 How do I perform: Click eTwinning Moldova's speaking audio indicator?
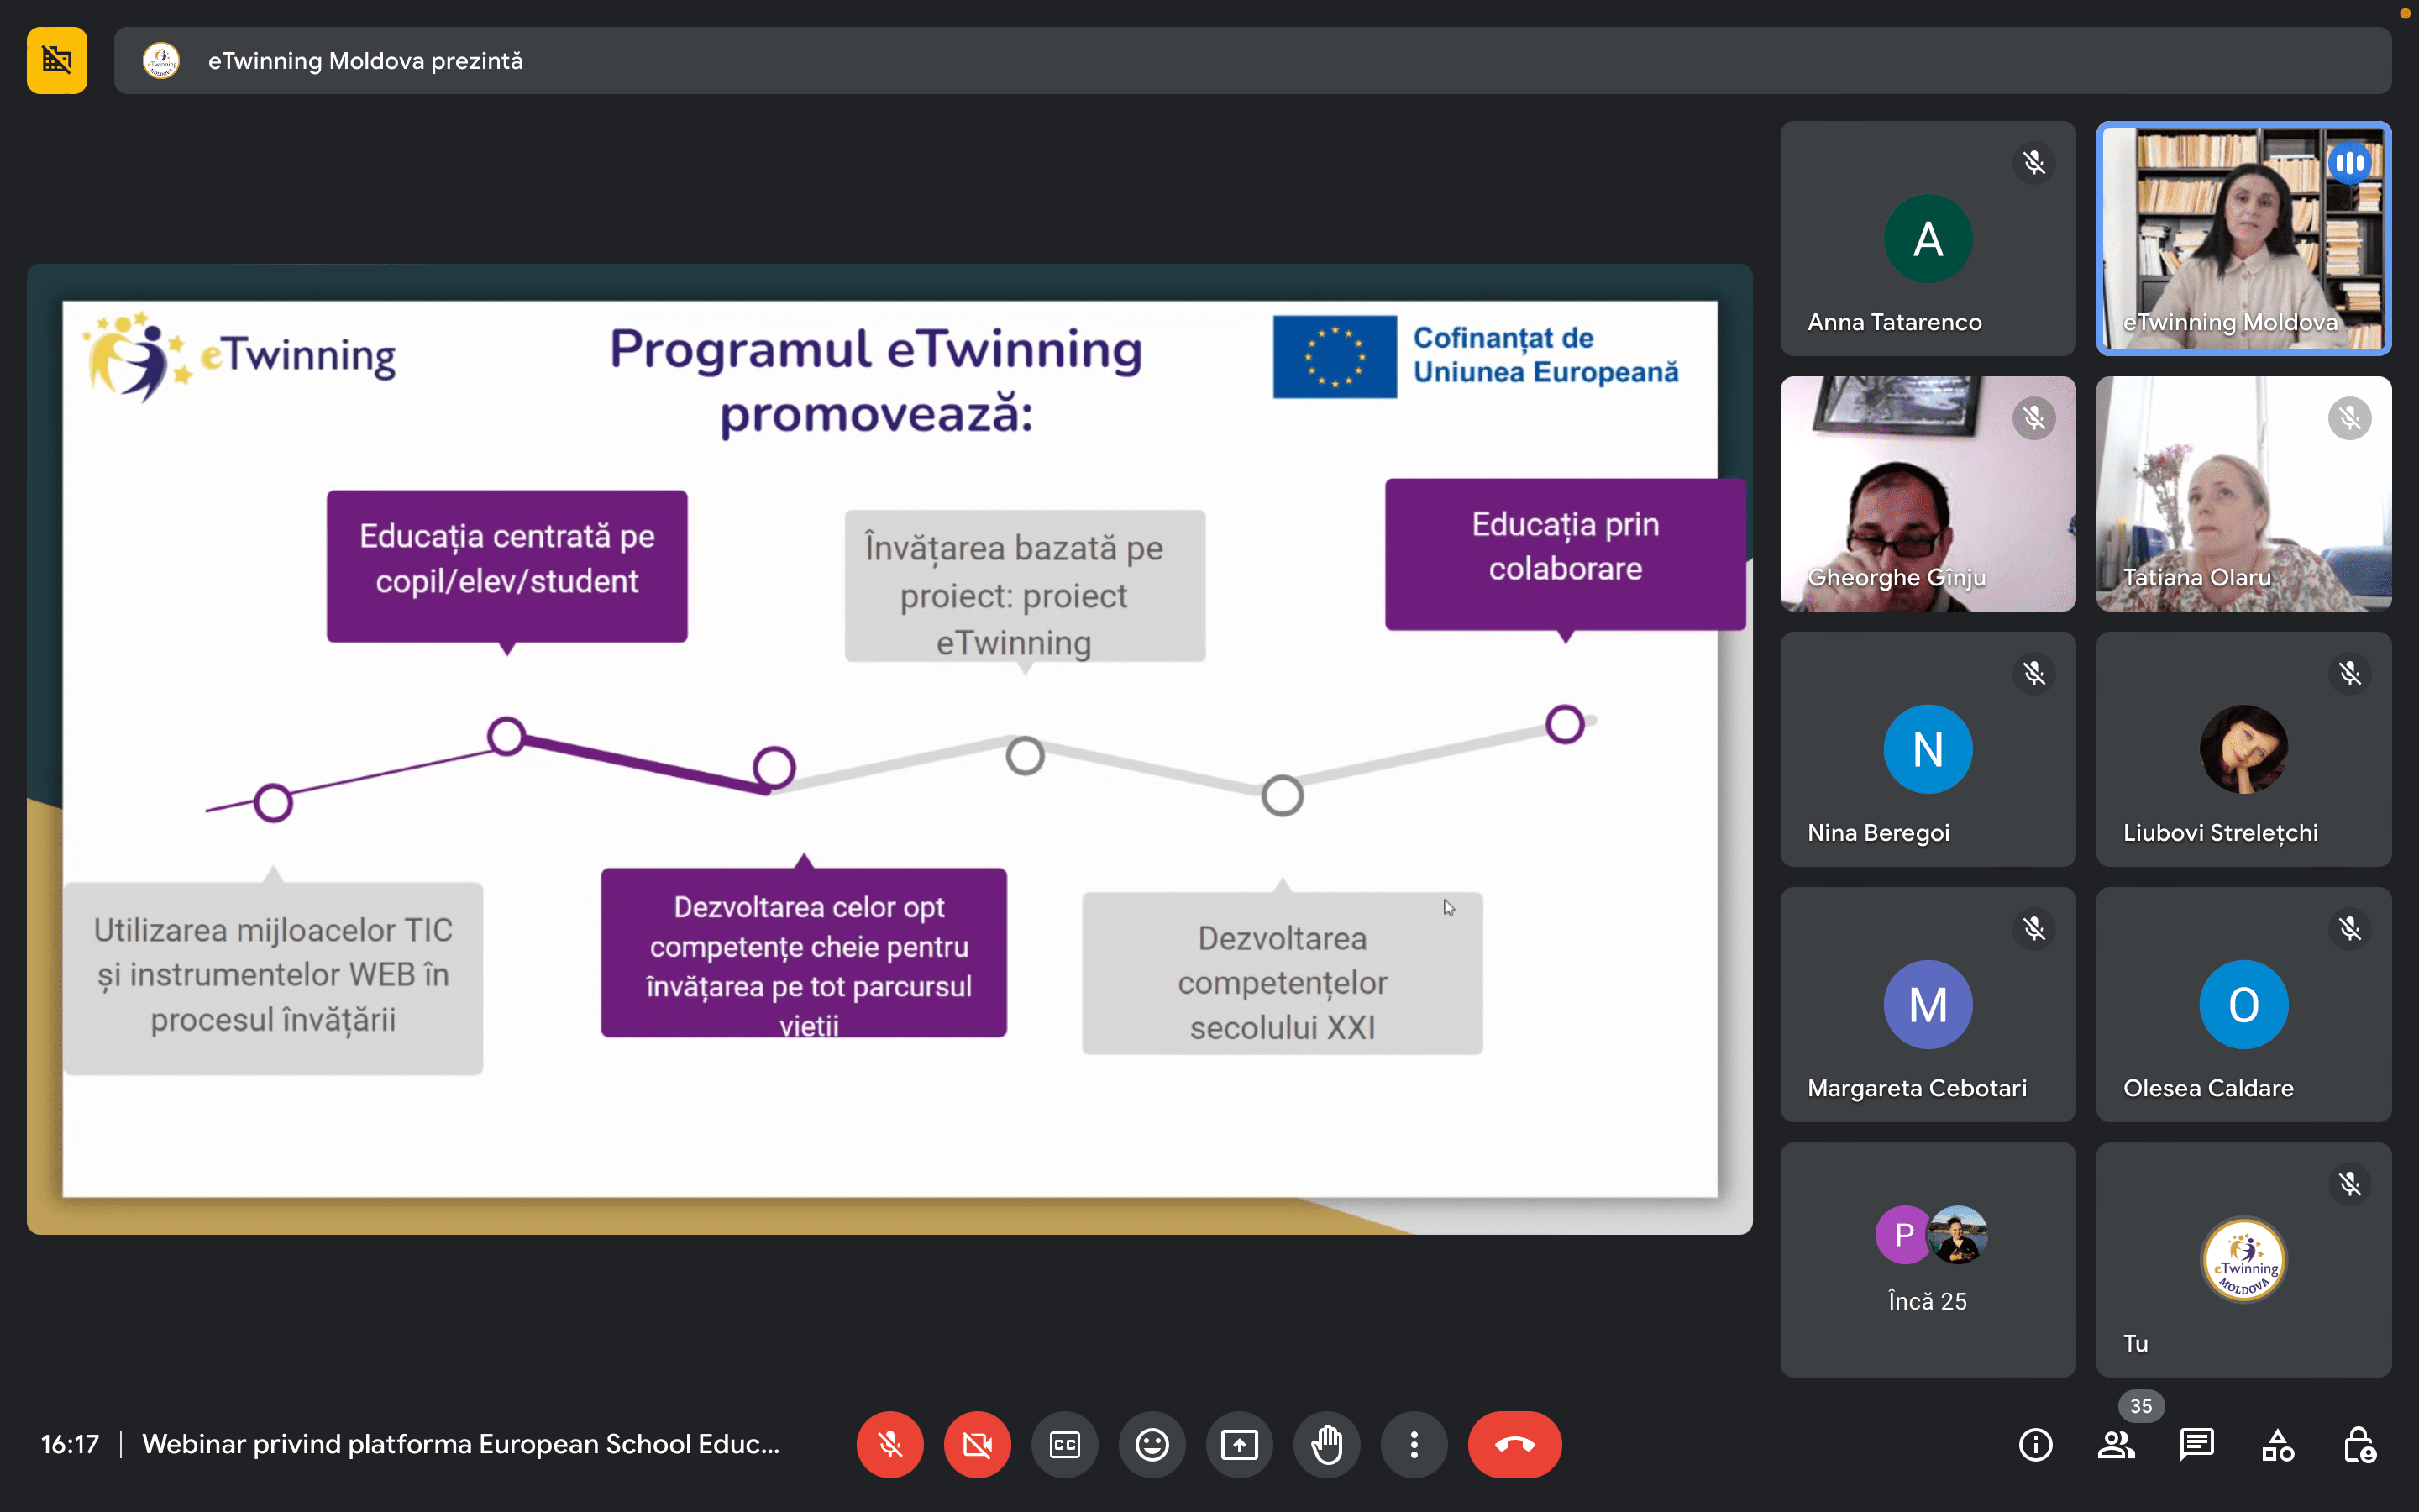tap(2349, 162)
